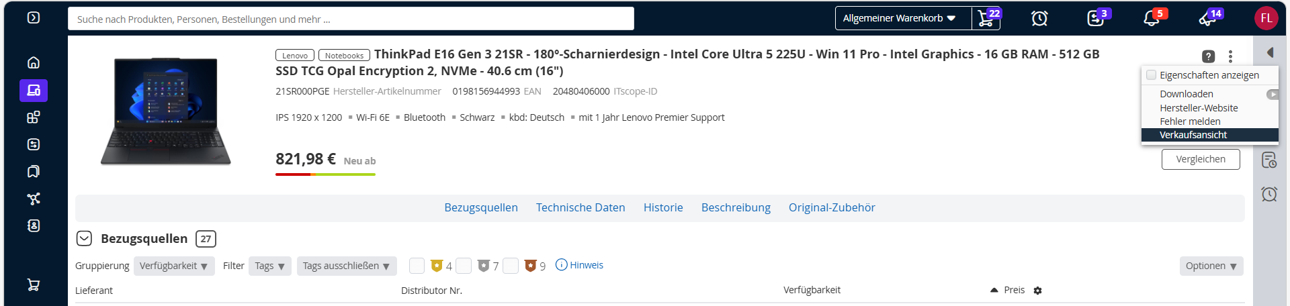
Task: Click the shopping cart icon with badge 22
Action: [x=986, y=19]
